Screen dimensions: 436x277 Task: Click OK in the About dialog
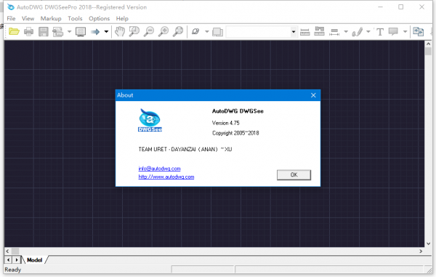294,174
